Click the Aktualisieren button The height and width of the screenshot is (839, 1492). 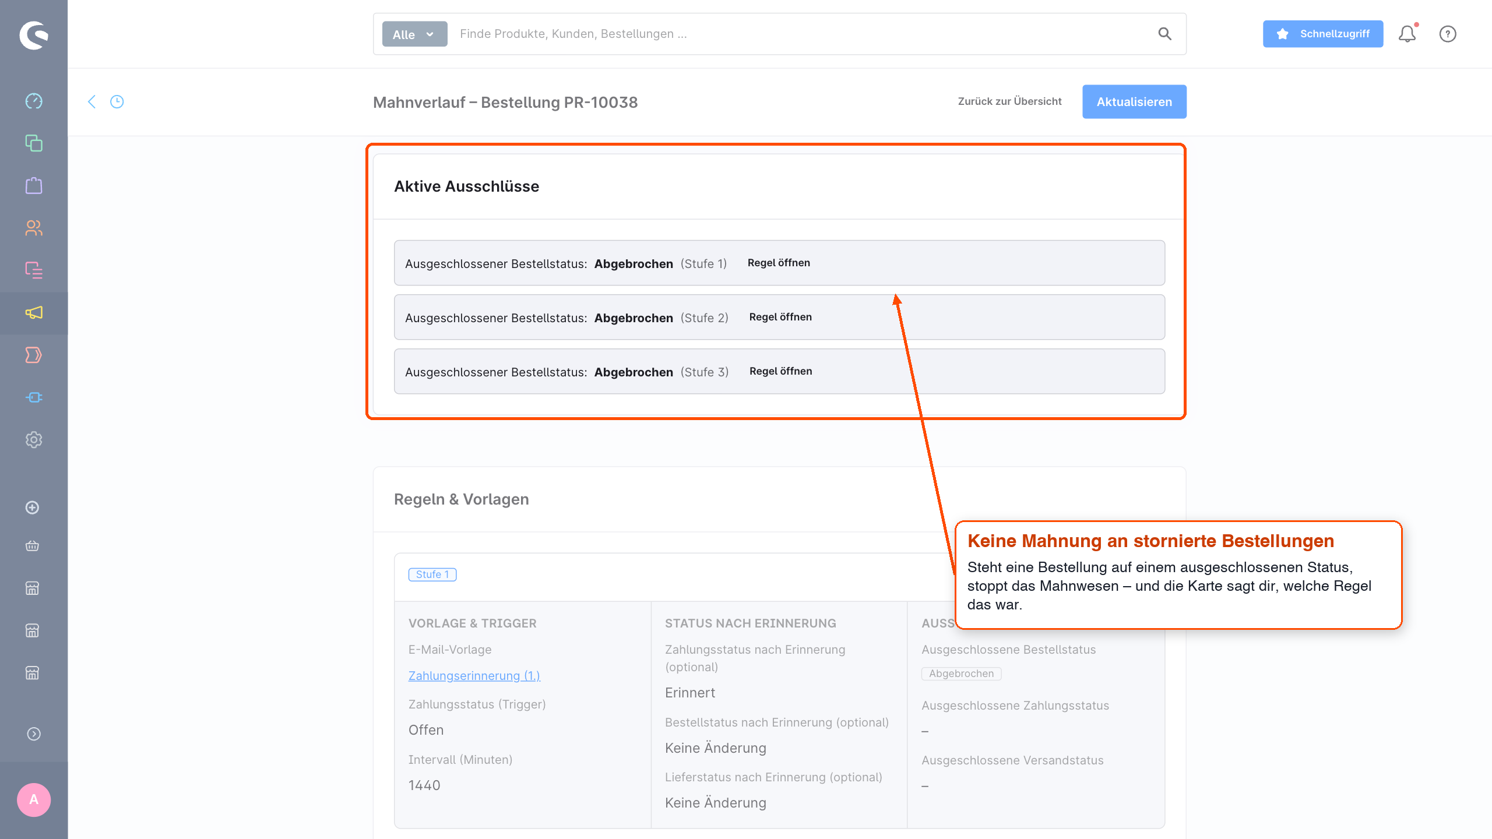(1134, 102)
